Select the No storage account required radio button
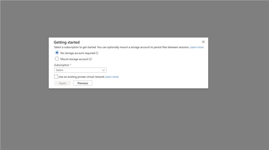269x150 pixels. pos(57,53)
